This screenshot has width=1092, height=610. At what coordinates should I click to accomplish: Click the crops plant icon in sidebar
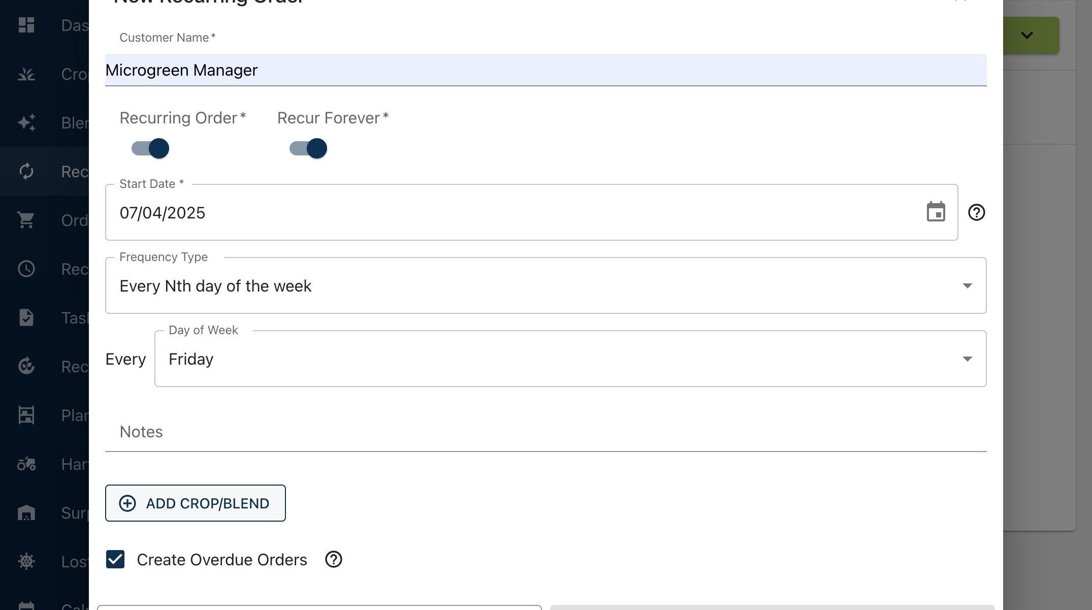[26, 74]
